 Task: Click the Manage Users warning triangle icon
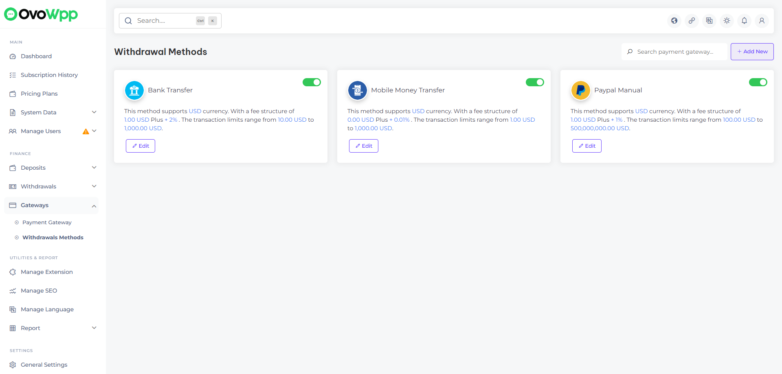click(x=86, y=131)
